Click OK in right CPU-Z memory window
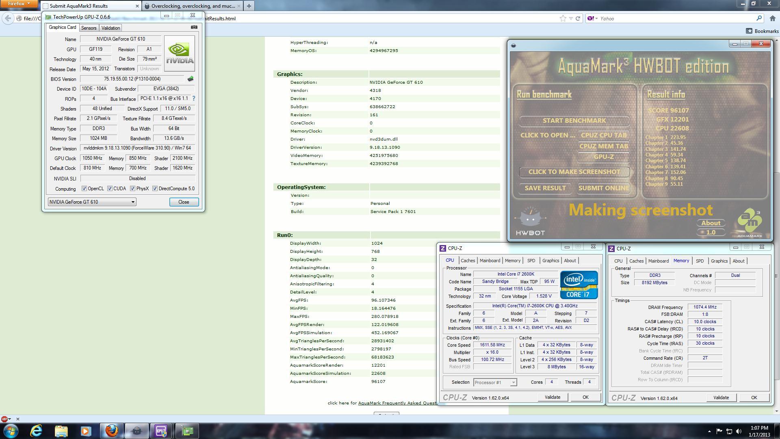 [754, 398]
